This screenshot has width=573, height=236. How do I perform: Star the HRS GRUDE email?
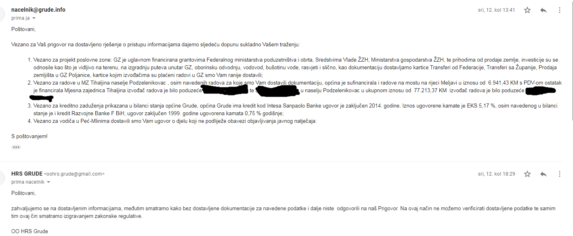(x=527, y=174)
